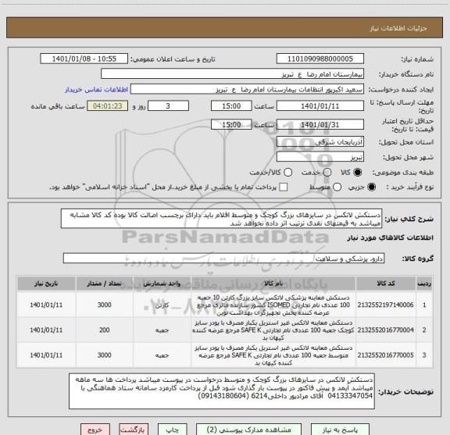Click the کد کالا column header
The height and width of the screenshot is (435, 450).
point(386,283)
